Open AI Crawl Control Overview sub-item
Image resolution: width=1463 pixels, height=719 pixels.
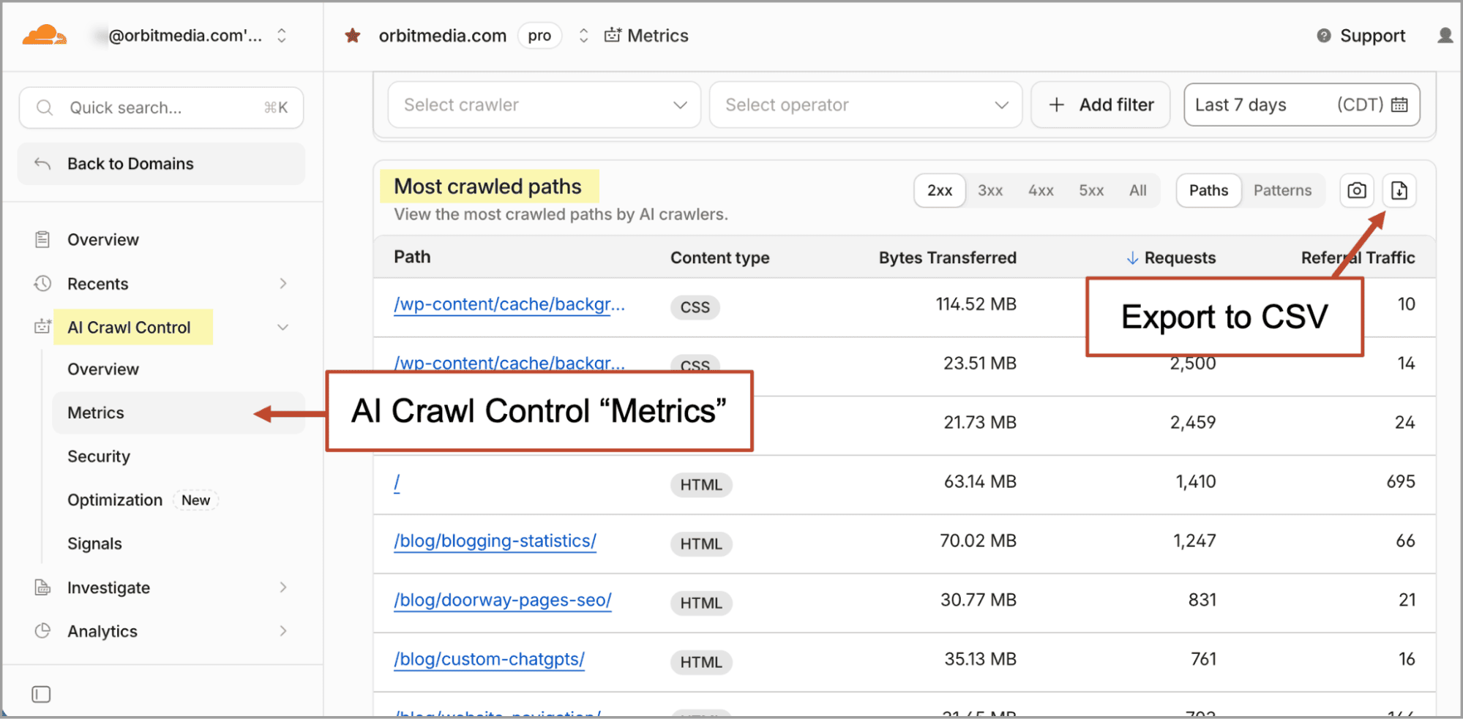pyautogui.click(x=103, y=369)
